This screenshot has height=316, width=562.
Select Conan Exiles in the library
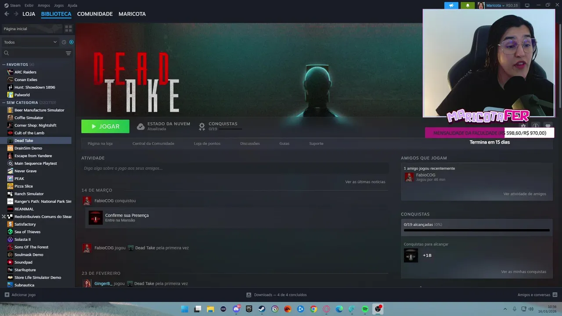point(26,80)
